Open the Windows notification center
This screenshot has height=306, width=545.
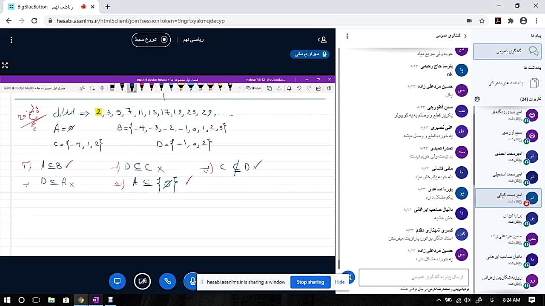[532, 300]
